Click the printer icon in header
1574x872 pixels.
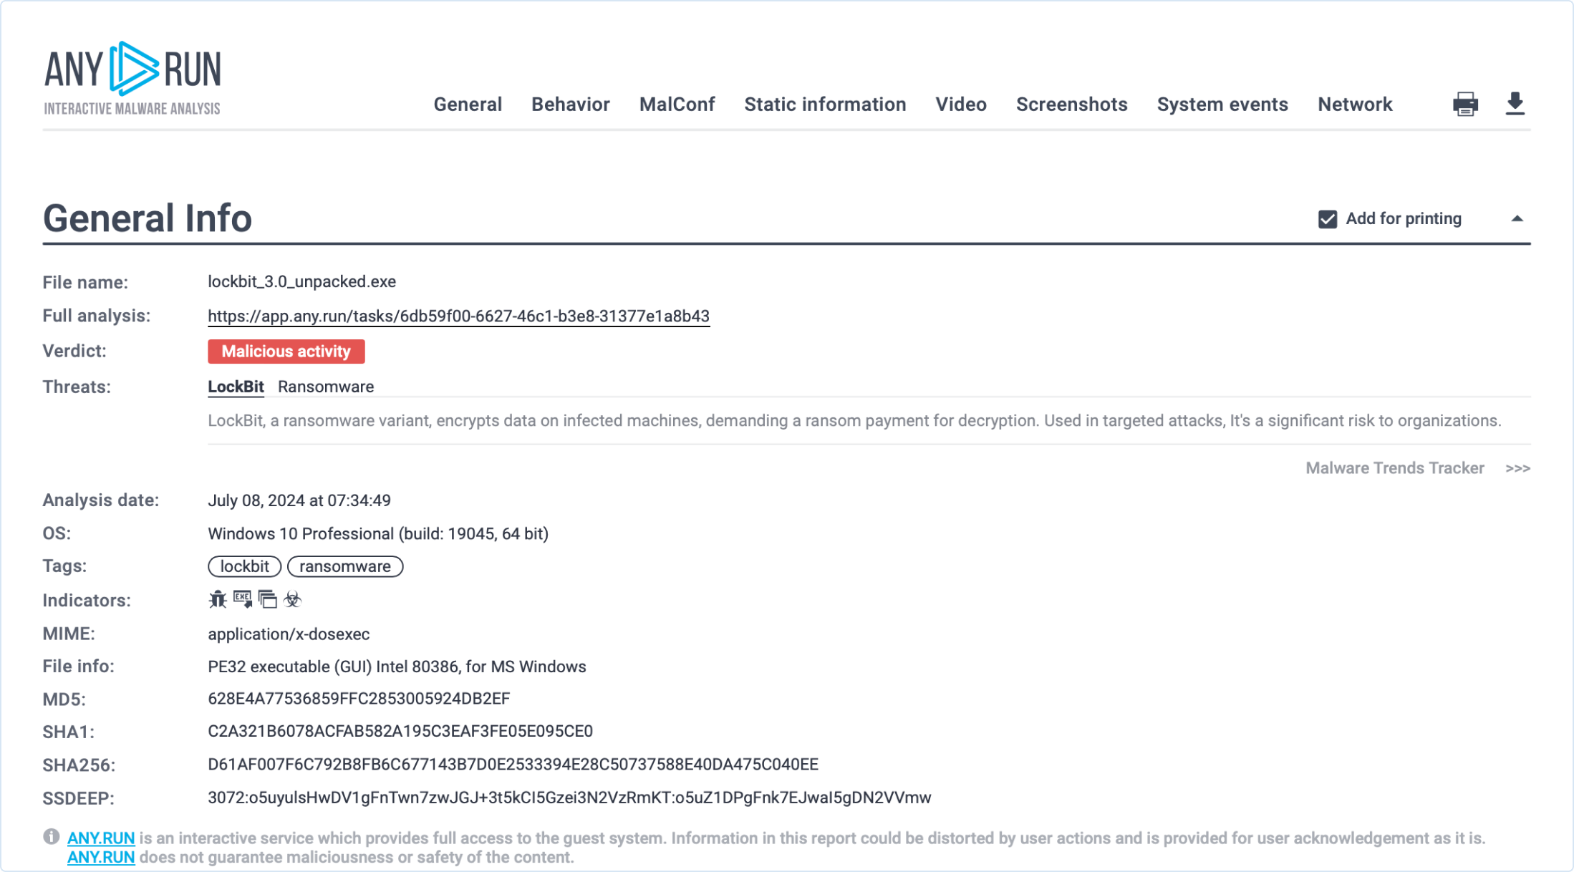[x=1465, y=105]
